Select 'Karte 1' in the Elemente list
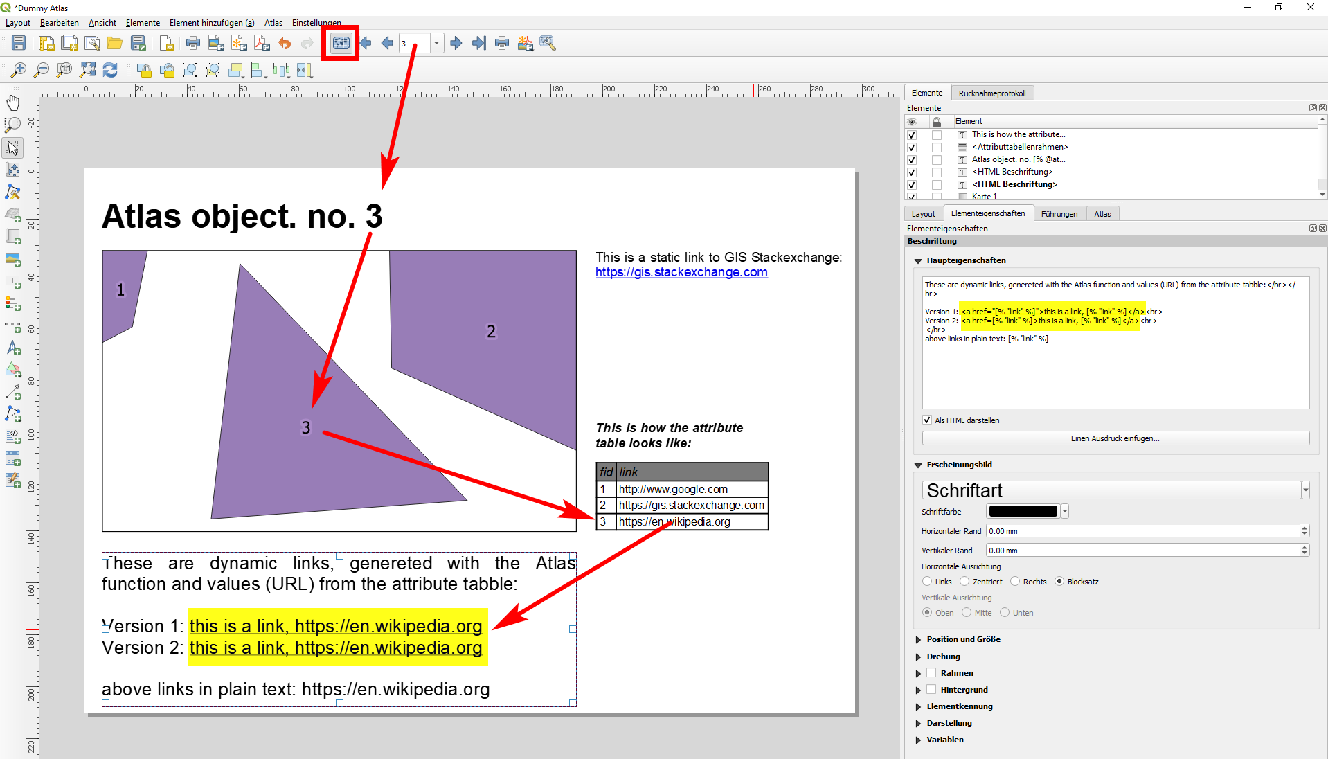The height and width of the screenshot is (759, 1328). point(984,197)
